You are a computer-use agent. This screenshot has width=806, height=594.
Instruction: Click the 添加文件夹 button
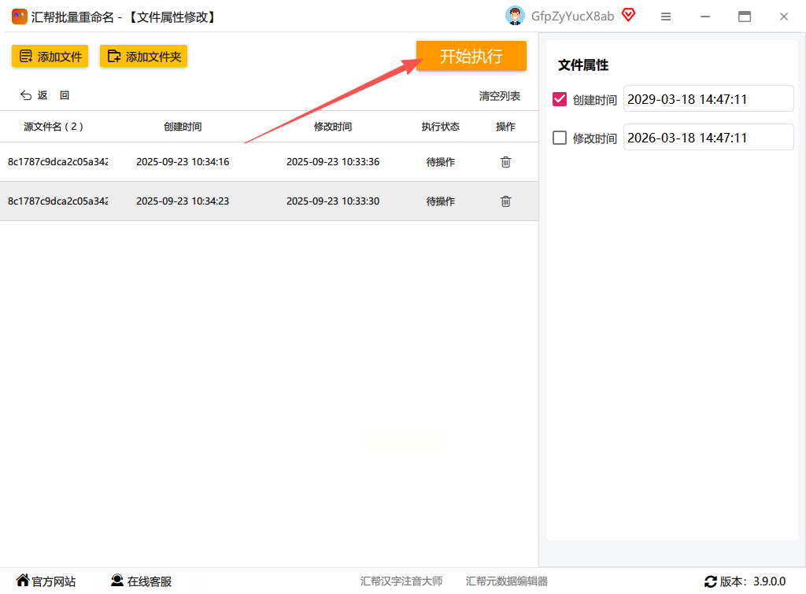pos(143,56)
